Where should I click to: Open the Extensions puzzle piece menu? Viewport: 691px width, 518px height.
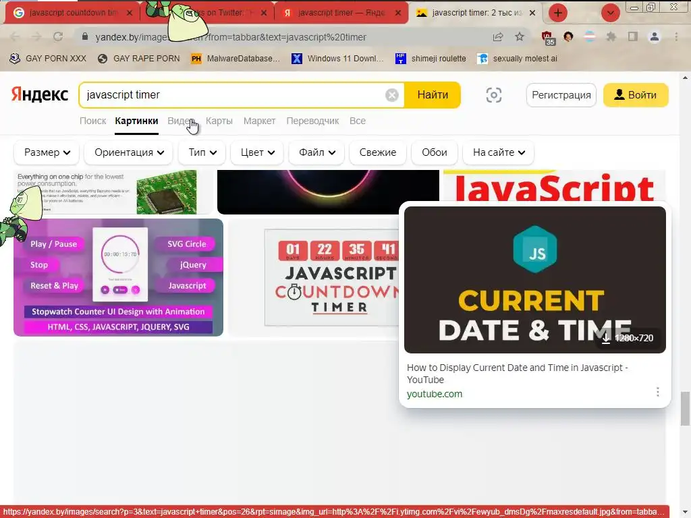click(611, 37)
